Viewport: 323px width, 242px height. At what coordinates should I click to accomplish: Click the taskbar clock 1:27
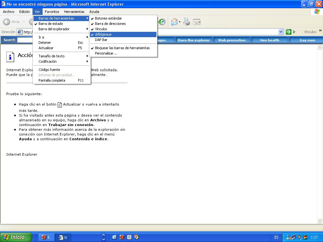pyautogui.click(x=314, y=237)
